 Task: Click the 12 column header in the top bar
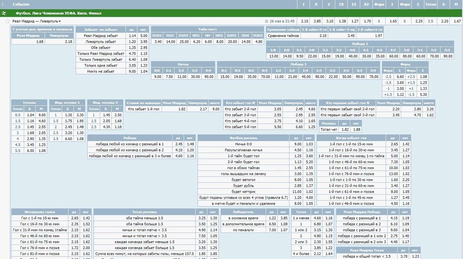[x=354, y=4]
